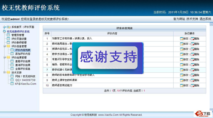Click the 删除 icon in row 1
The width and height of the screenshot is (213, 118).
[192, 39]
